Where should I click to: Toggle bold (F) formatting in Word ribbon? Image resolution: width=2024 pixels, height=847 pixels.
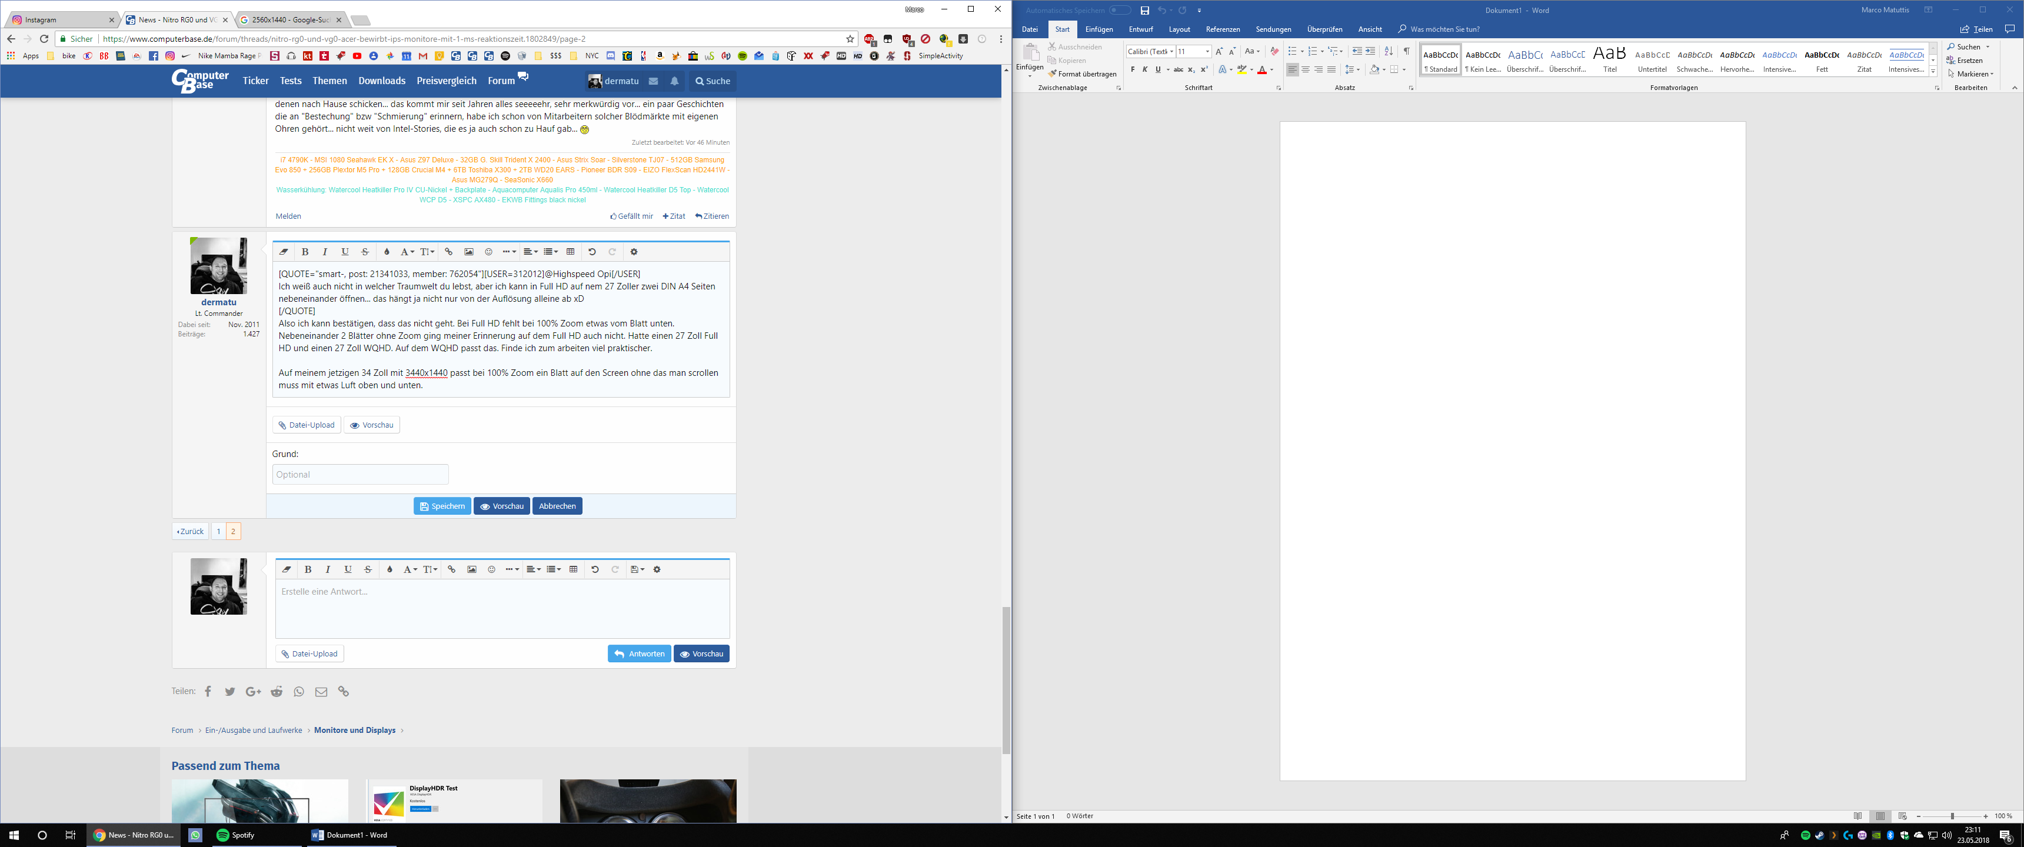1132,70
